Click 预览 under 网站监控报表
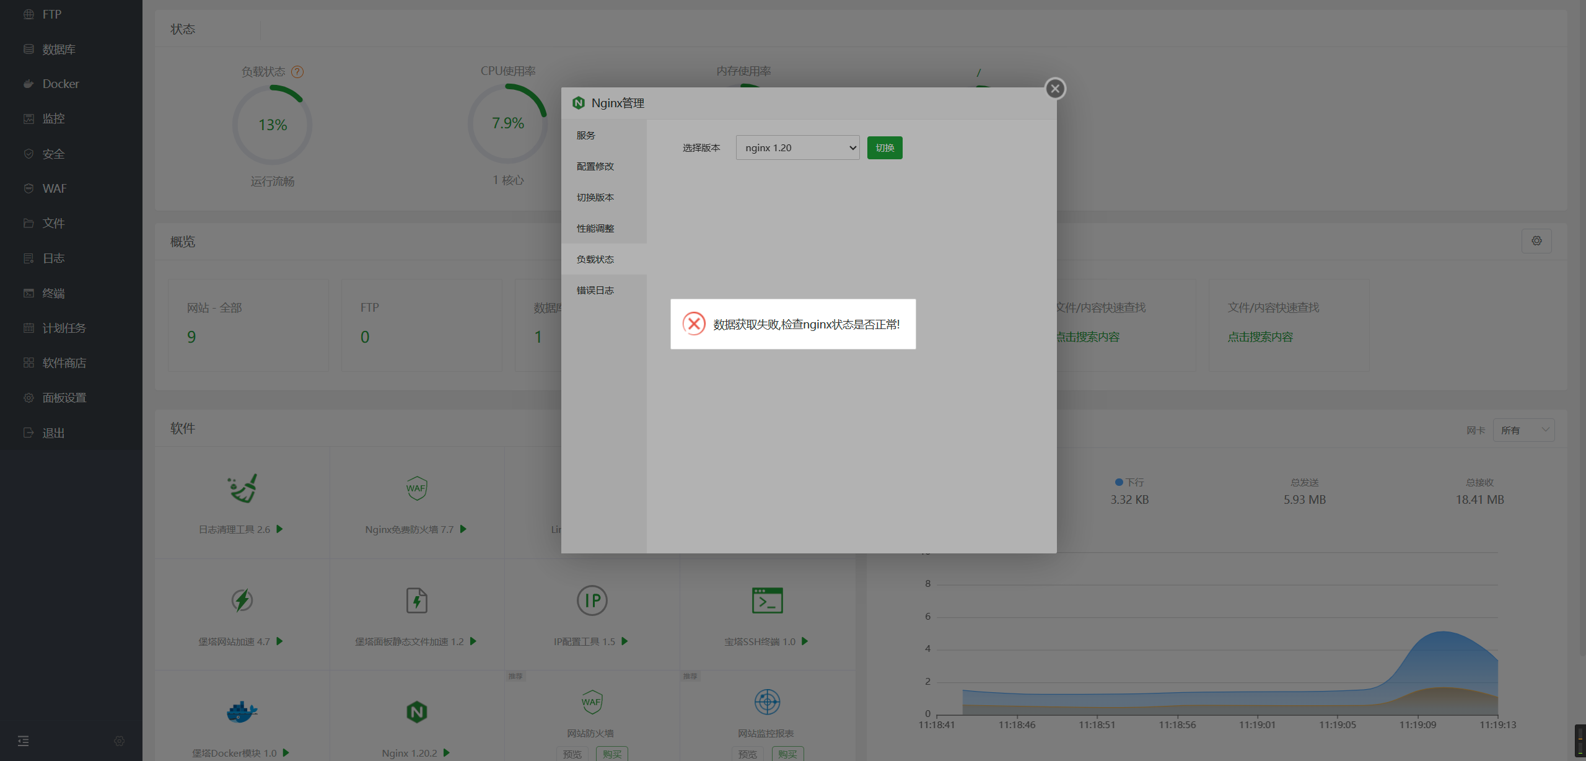Image resolution: width=1586 pixels, height=761 pixels. (748, 754)
